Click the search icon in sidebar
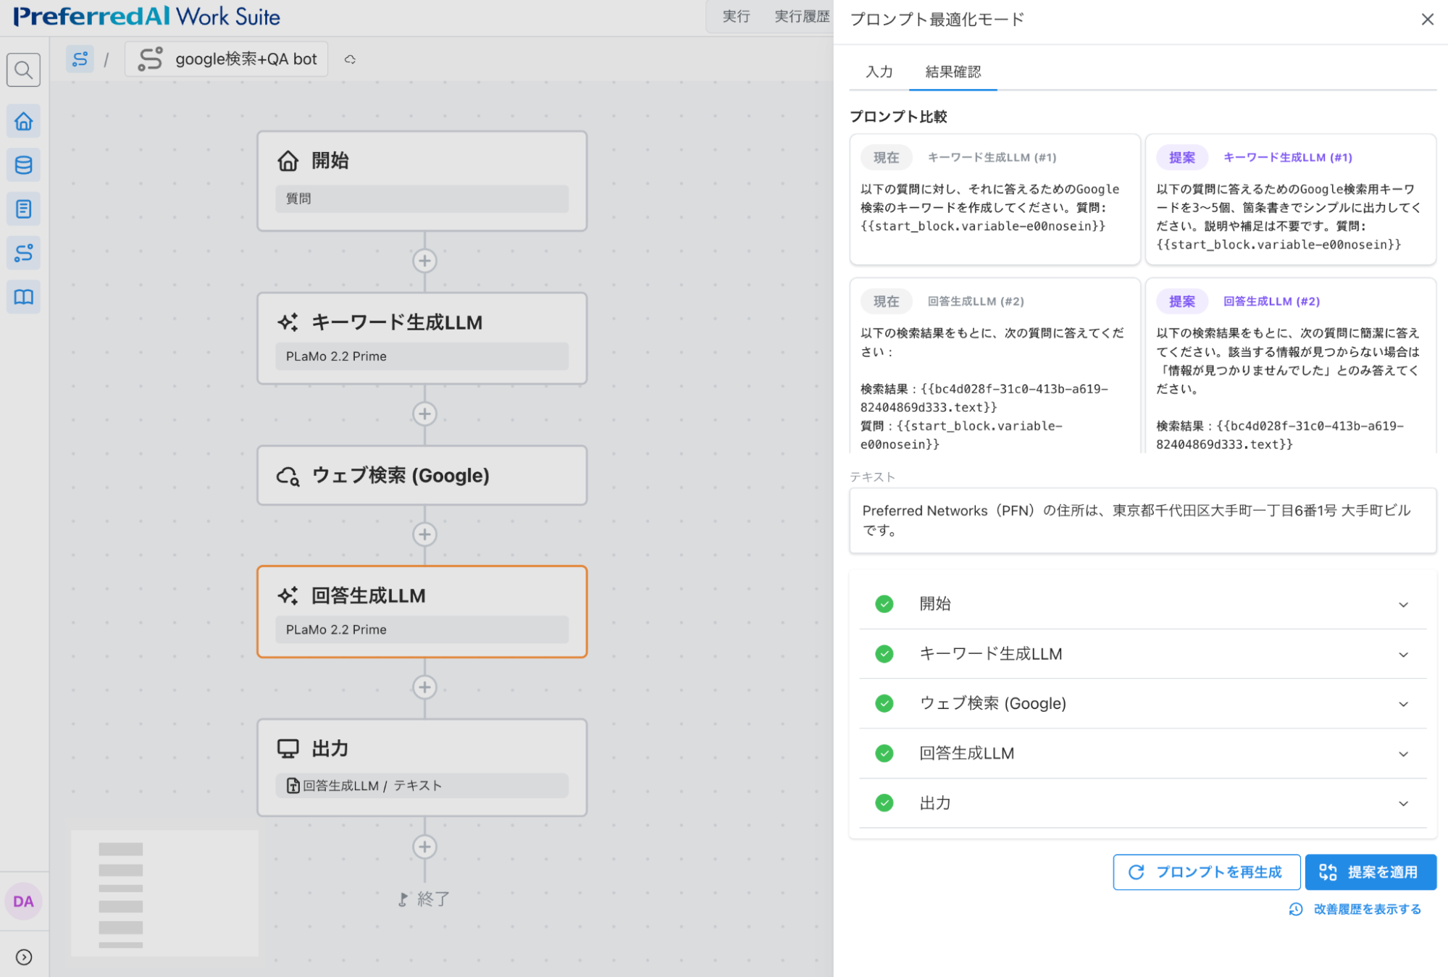 (x=23, y=70)
